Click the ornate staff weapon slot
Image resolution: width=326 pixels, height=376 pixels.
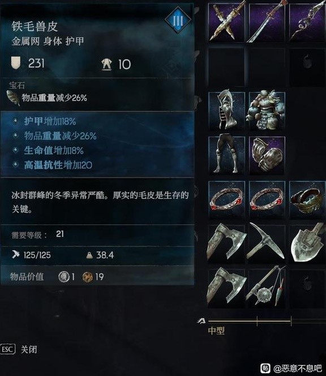pyautogui.click(x=307, y=22)
